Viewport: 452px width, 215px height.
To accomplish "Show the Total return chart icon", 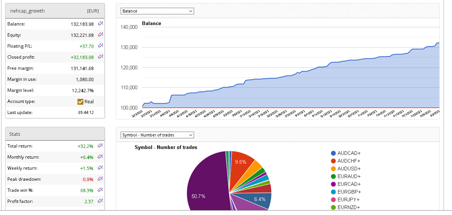I will (100, 146).
